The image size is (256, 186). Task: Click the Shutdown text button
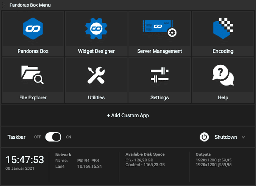pyautogui.click(x=226, y=137)
